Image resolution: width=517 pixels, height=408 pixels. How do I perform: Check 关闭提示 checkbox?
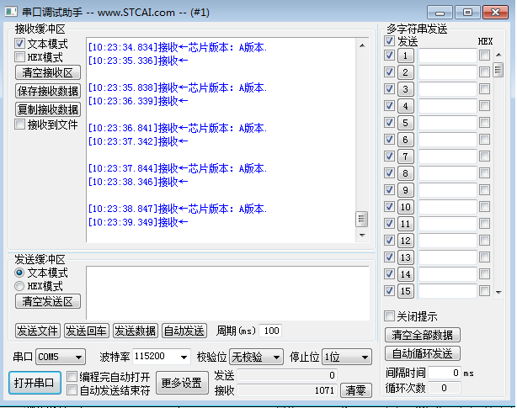[389, 315]
